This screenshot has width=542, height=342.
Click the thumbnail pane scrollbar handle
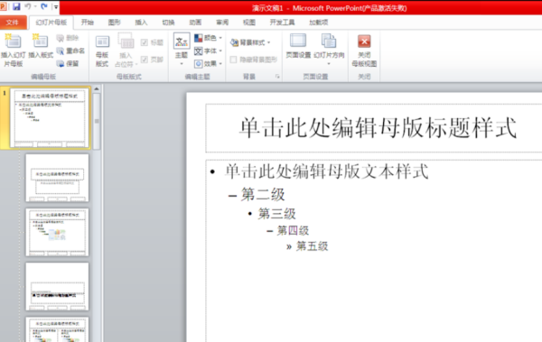tap(97, 121)
